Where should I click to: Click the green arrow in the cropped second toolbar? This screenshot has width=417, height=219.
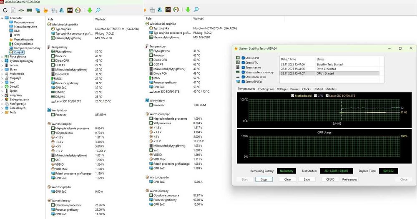tap(188, 10)
